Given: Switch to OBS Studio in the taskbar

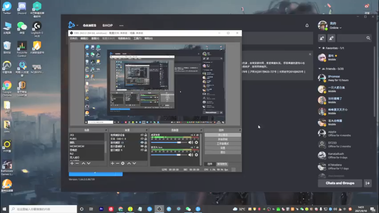Looking at the screenshot, I should tap(159, 209).
